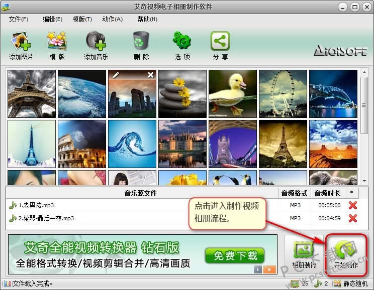This screenshot has height=290, width=374.
Task: Click the 开始制作 (start making) button
Action: point(346,254)
